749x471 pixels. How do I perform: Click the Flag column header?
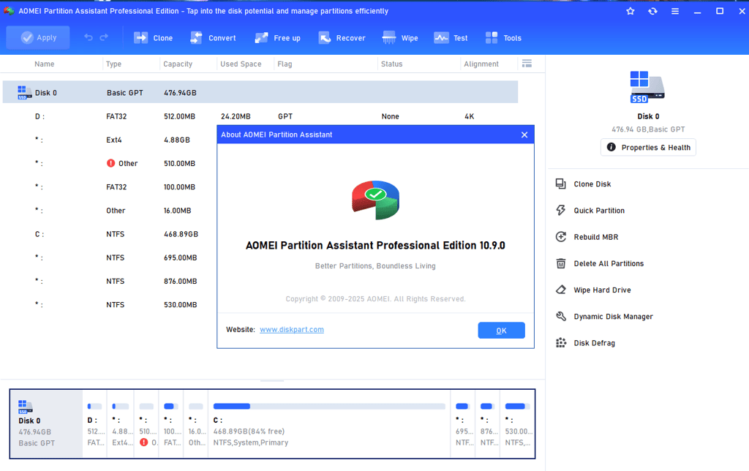click(285, 64)
